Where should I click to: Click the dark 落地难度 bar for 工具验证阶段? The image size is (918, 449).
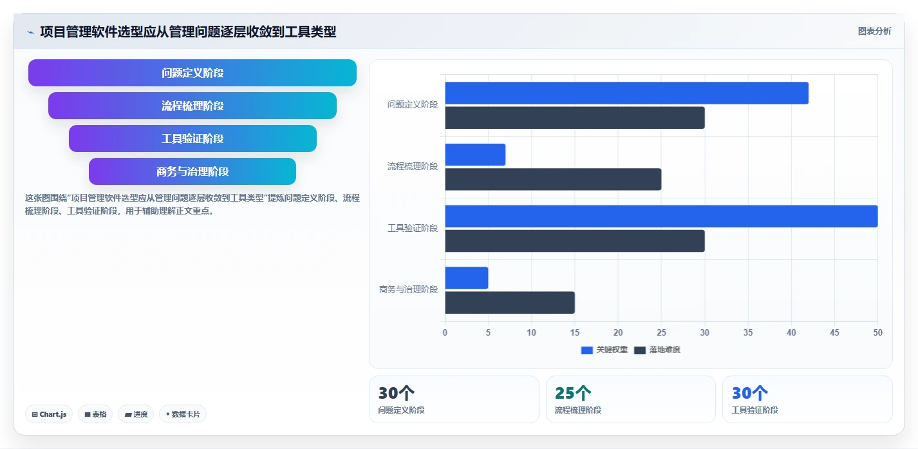[575, 241]
